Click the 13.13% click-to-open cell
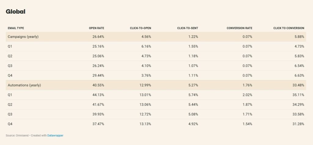The image size is (313, 145). (x=145, y=124)
